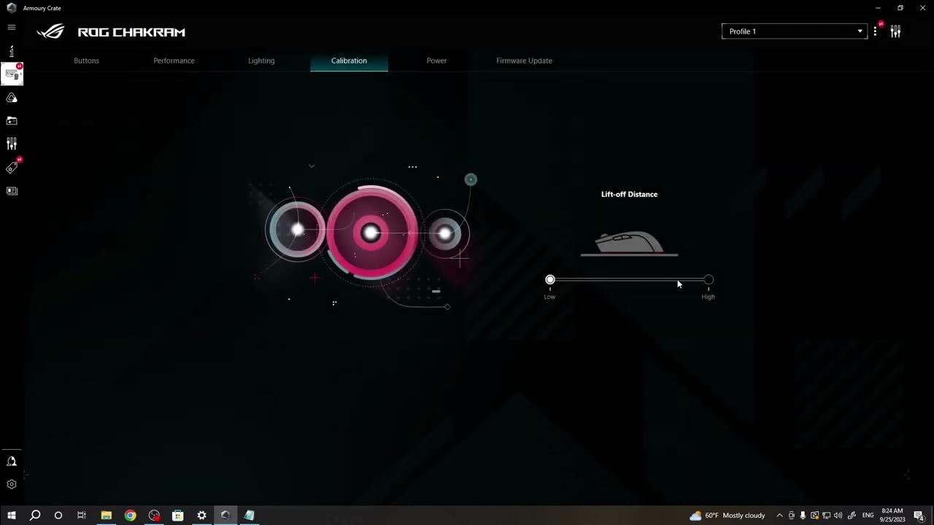Open the Profile 1 dropdown

[x=794, y=31]
